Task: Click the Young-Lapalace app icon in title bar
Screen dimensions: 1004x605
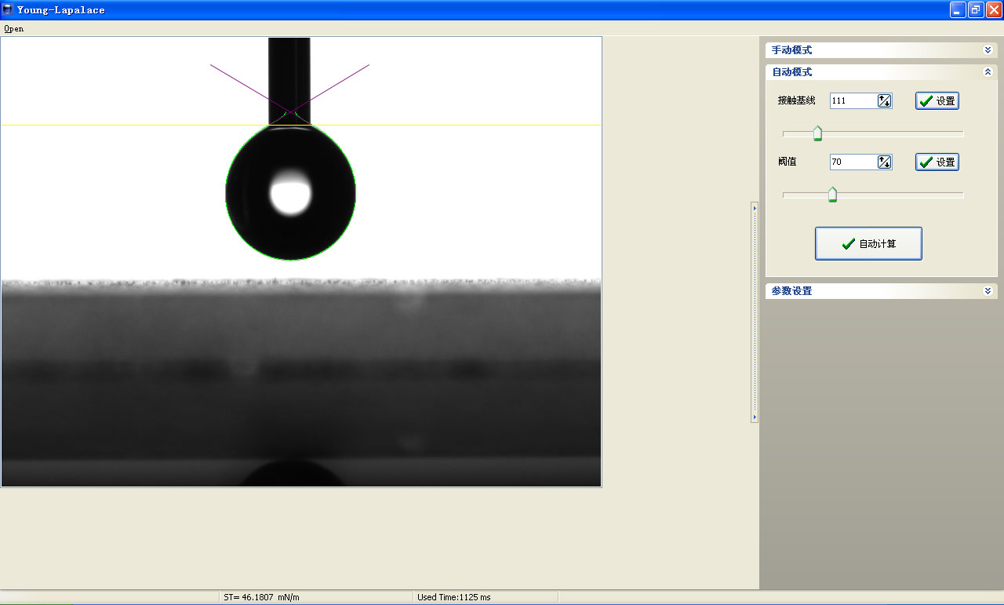Action: coord(8,10)
